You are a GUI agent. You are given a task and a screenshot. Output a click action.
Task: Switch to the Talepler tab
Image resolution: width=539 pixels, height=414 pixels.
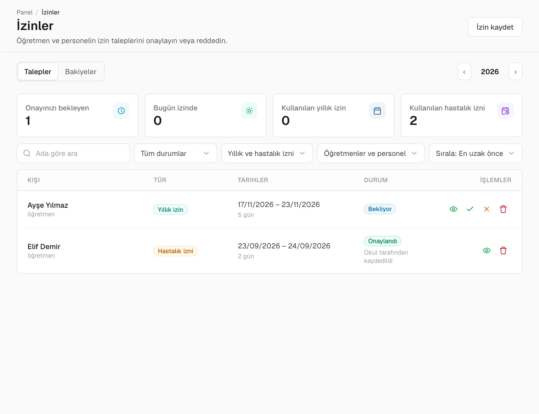click(x=38, y=71)
